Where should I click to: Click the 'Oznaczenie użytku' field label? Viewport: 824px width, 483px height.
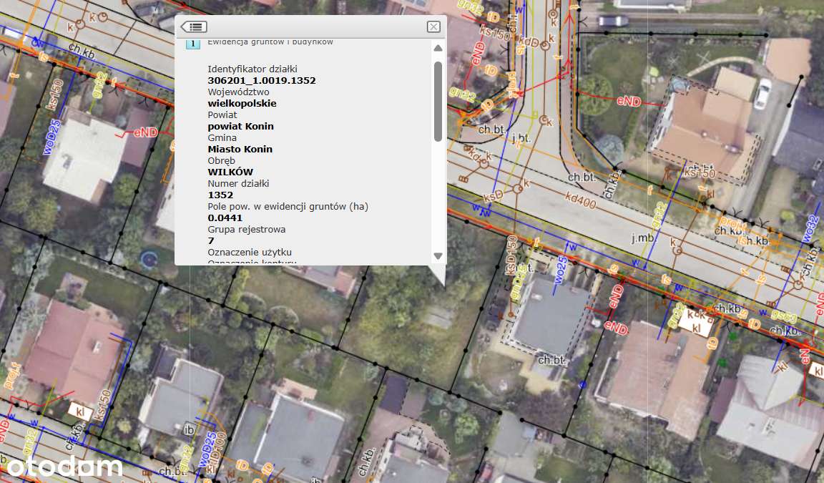point(250,252)
